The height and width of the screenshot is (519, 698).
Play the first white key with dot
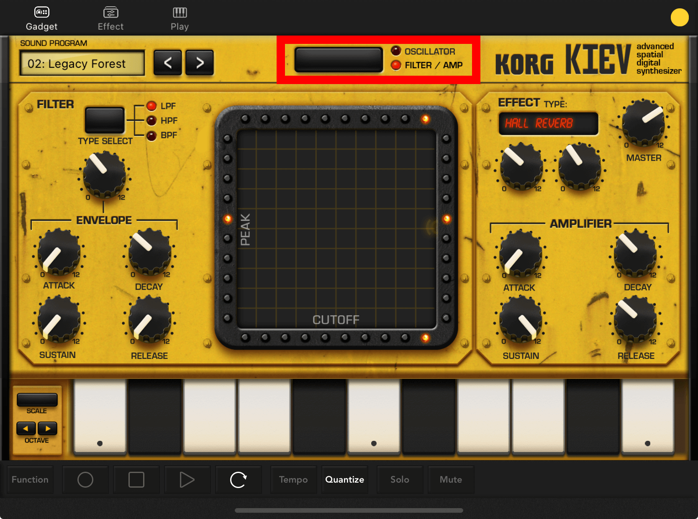[x=100, y=416]
